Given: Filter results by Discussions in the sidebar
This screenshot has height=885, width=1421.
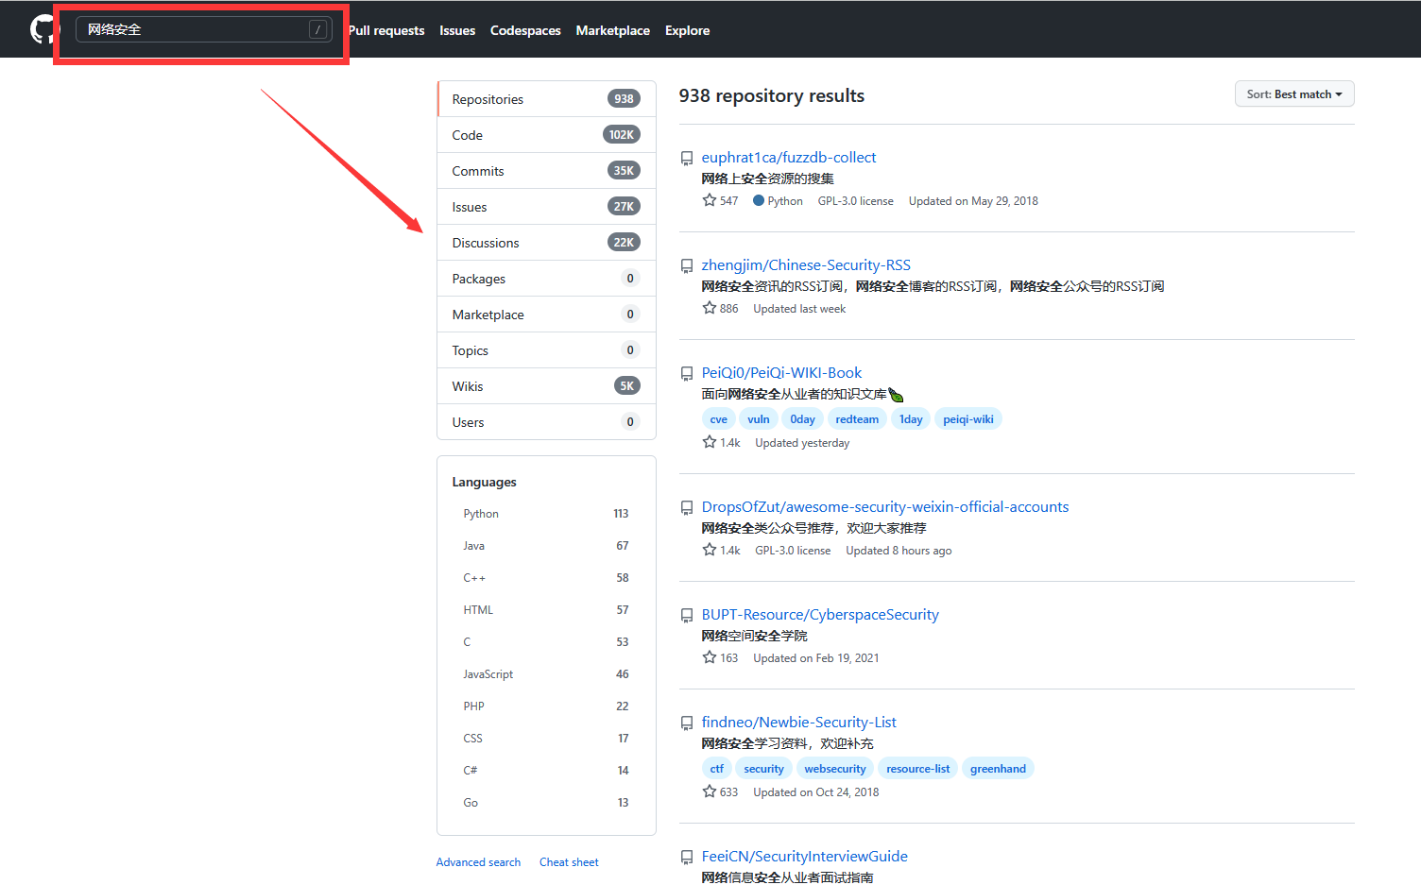Looking at the screenshot, I should [486, 242].
